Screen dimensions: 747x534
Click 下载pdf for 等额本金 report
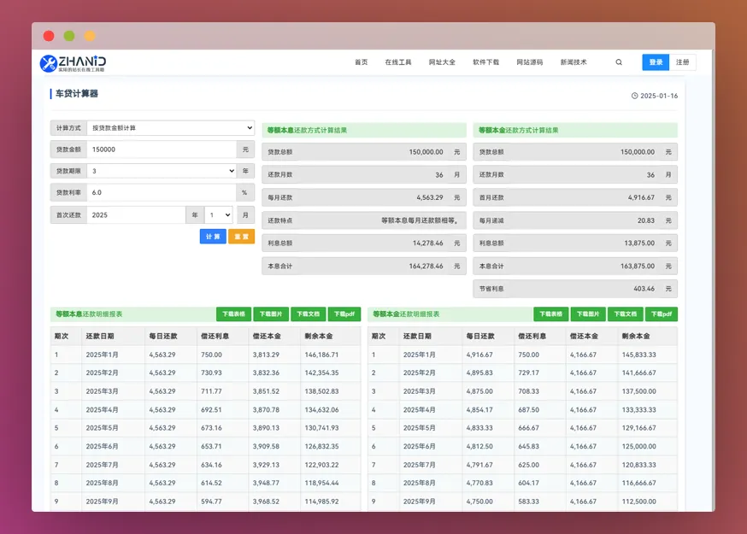click(662, 314)
